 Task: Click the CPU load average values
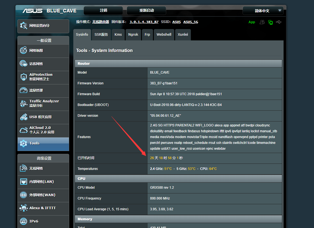point(162,209)
